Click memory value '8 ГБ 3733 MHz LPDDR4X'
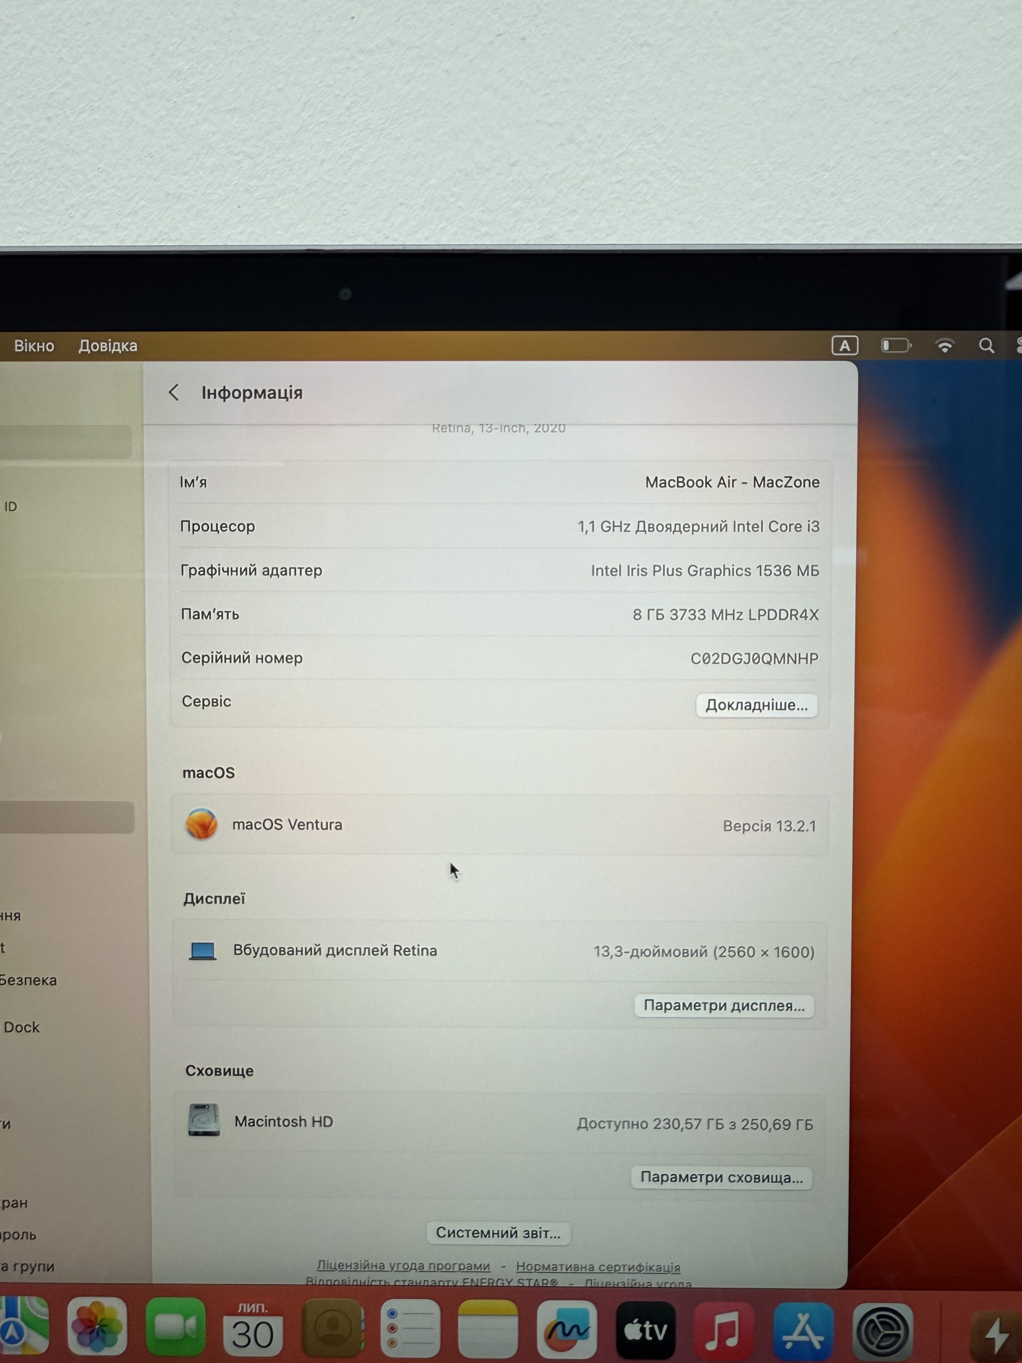The width and height of the screenshot is (1022, 1363). click(726, 614)
